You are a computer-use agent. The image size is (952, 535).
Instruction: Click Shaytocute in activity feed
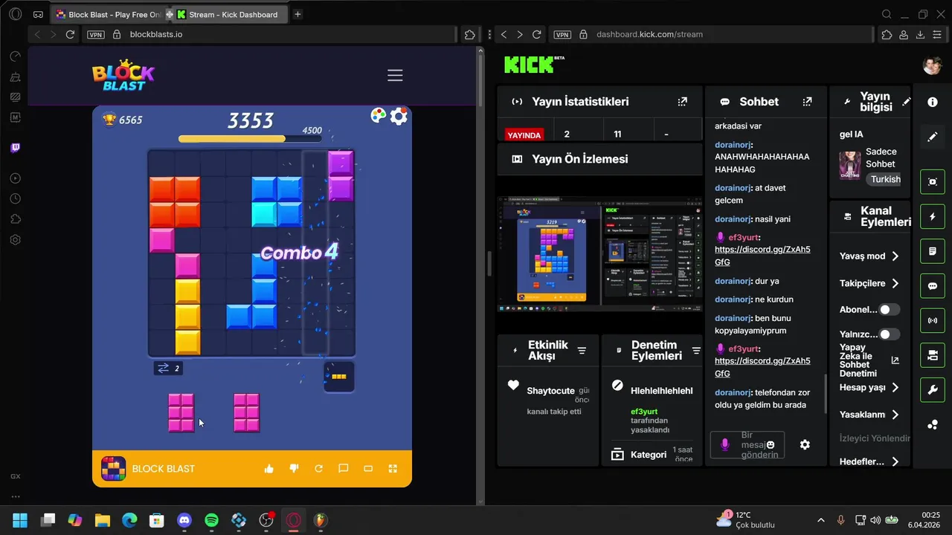tap(550, 391)
